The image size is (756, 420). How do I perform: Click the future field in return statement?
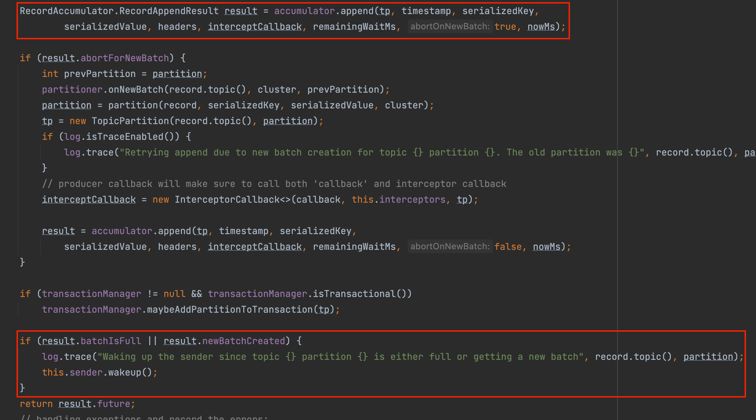[x=114, y=404]
